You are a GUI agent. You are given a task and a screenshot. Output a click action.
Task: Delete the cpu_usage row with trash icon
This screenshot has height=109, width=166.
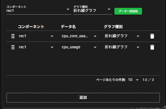pos(152,47)
